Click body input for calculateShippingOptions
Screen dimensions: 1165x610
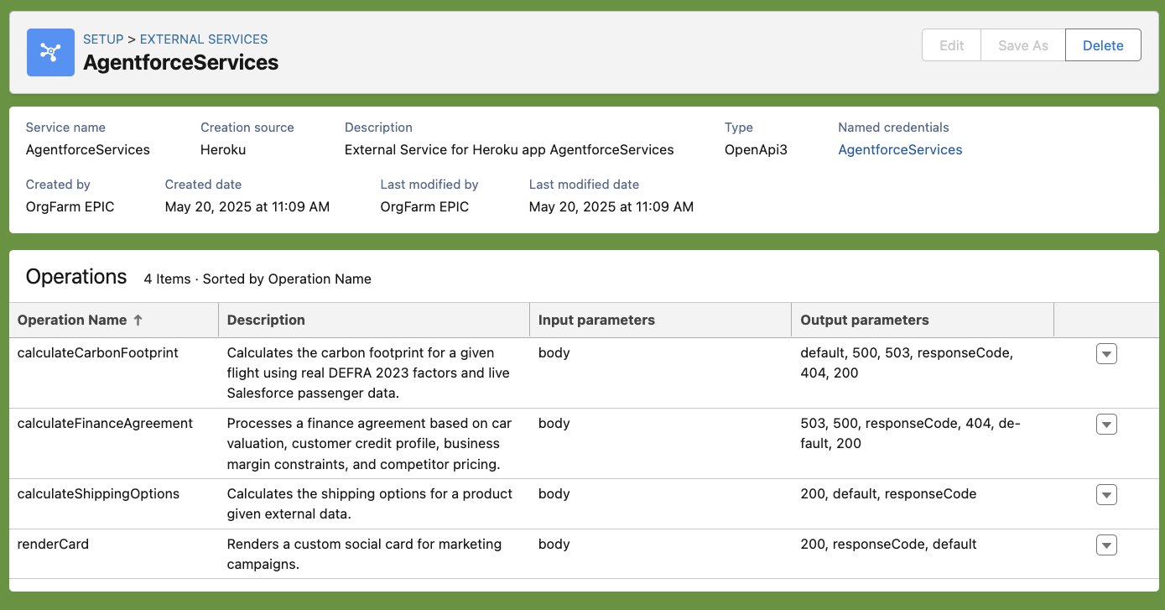tap(554, 493)
